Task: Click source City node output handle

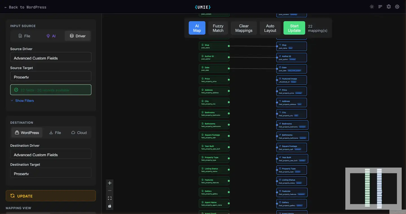Action: coord(229,102)
